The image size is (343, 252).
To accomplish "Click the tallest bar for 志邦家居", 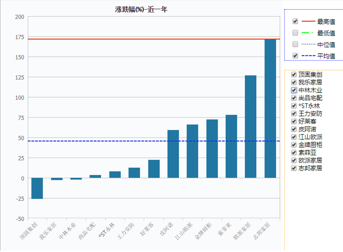I will coord(270,109).
